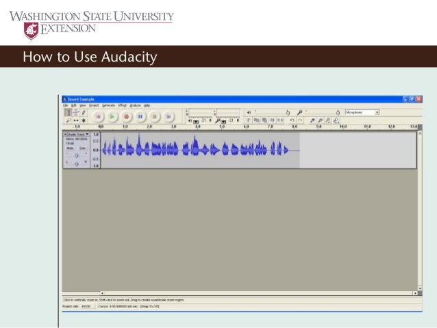Image resolution: width=437 pixels, height=328 pixels.
Task: Pause playback with the blue Pause button
Action: (x=140, y=117)
